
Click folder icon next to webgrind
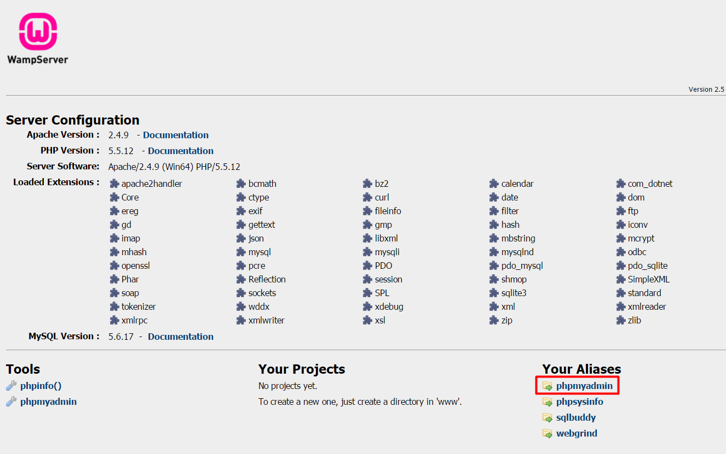click(547, 433)
